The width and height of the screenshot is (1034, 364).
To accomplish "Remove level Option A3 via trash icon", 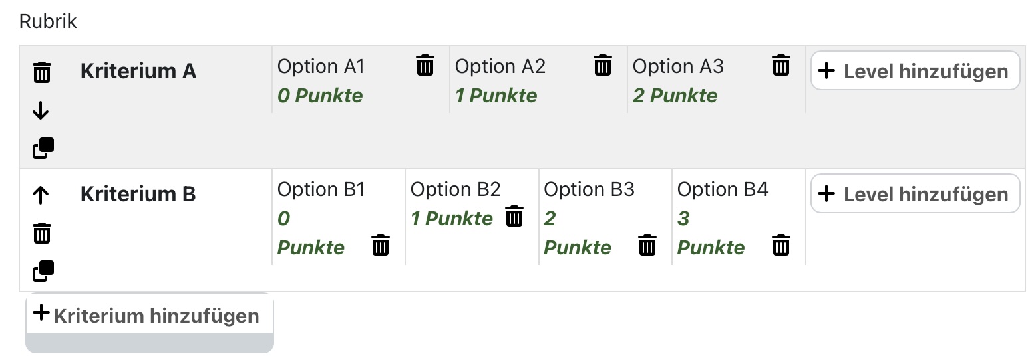I will [781, 66].
